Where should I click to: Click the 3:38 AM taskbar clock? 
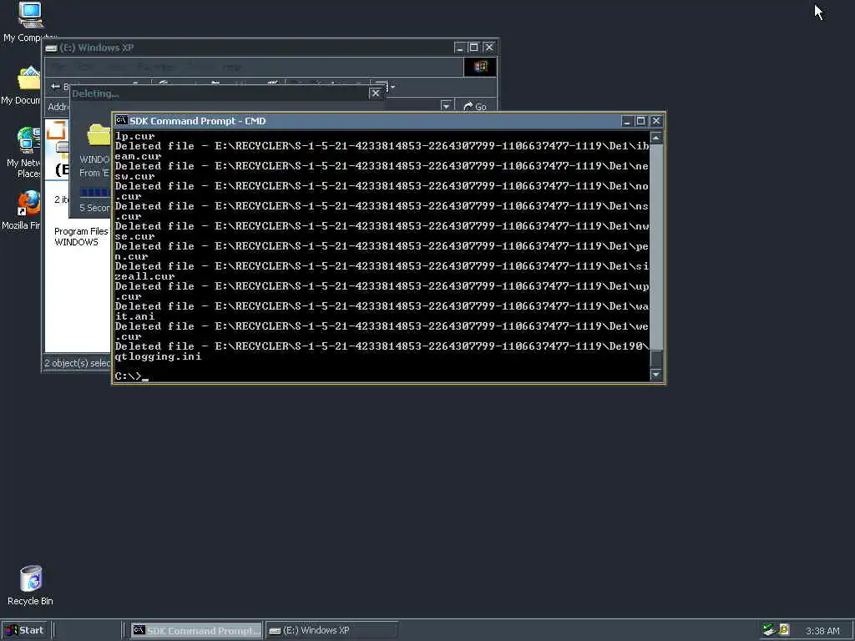822,631
